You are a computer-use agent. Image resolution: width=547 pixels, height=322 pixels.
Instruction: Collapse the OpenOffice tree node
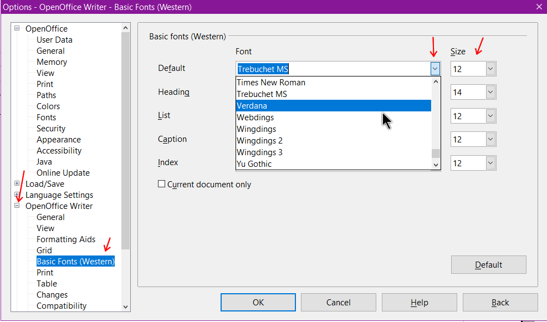pos(17,28)
